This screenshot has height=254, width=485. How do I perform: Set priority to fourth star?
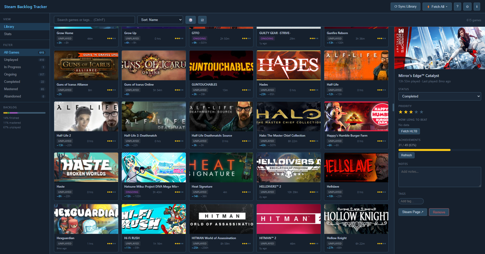[x=416, y=112]
